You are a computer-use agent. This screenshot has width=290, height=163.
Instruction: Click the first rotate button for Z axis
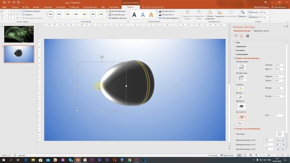click(x=278, y=149)
